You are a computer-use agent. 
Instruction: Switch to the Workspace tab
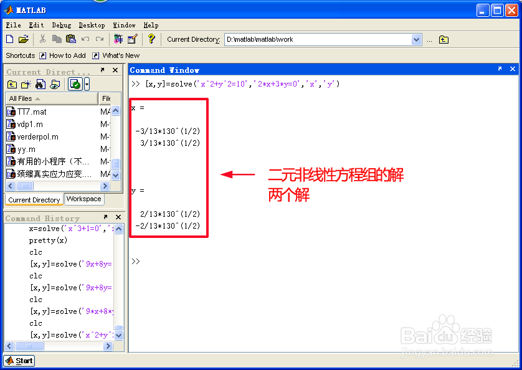point(84,199)
